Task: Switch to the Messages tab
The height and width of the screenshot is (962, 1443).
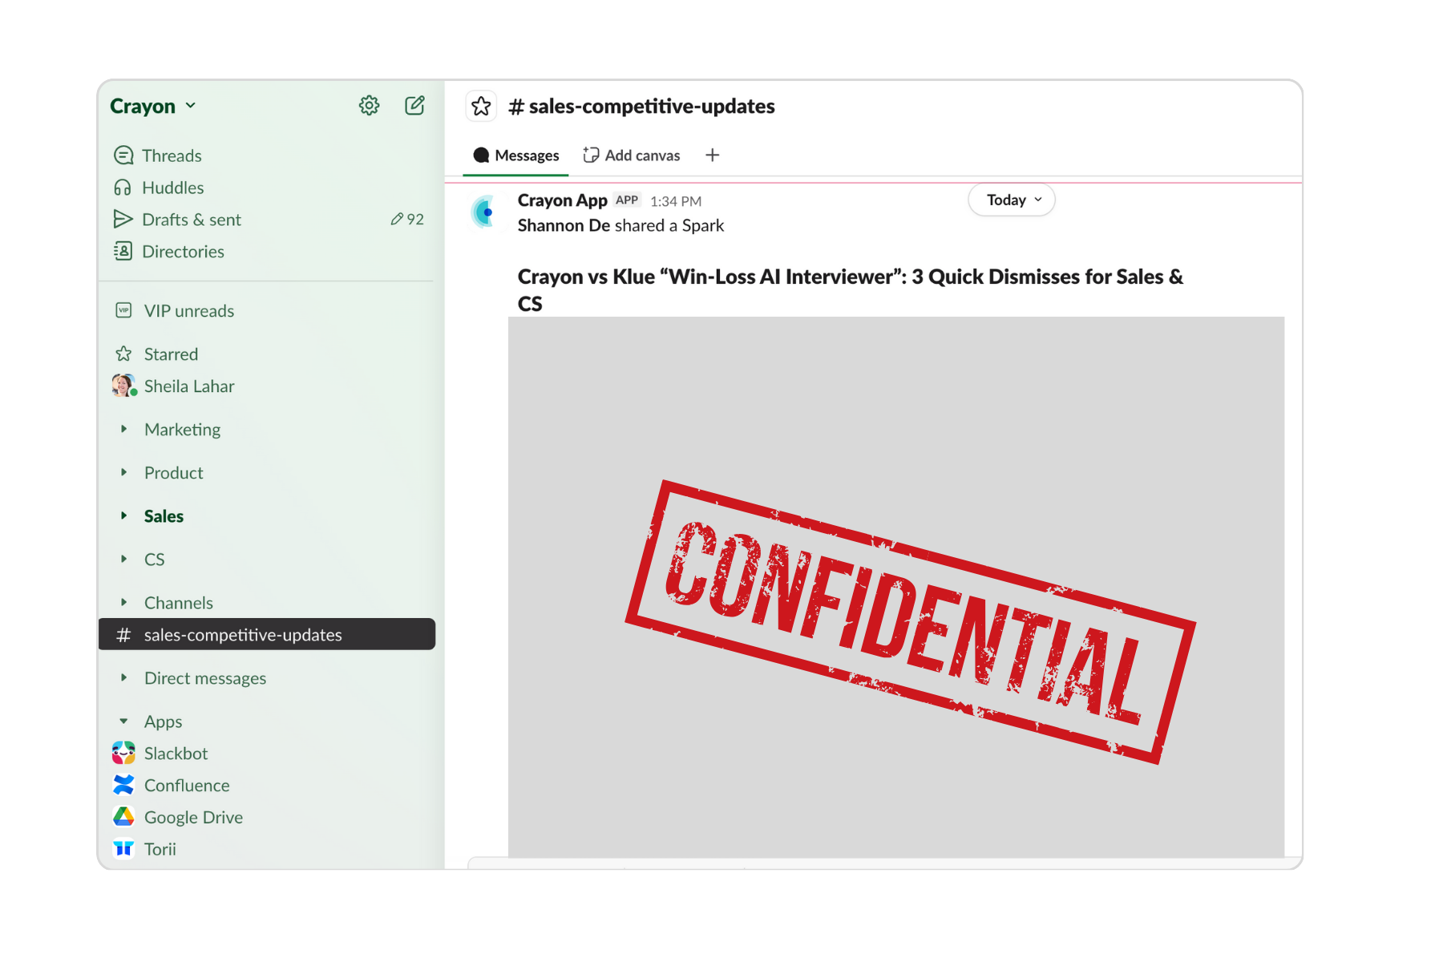Action: [516, 156]
